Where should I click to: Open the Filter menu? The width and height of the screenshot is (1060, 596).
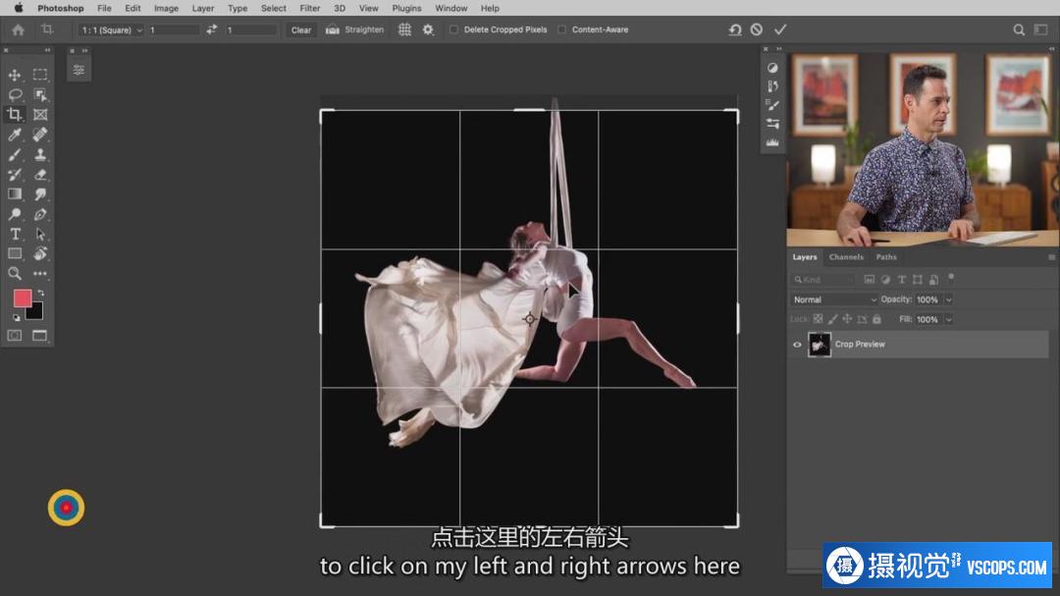(x=310, y=8)
